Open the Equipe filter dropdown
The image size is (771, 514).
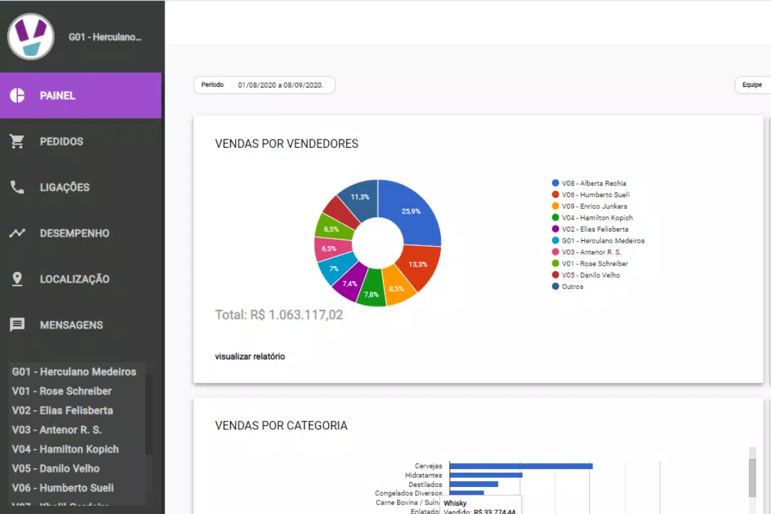752,85
